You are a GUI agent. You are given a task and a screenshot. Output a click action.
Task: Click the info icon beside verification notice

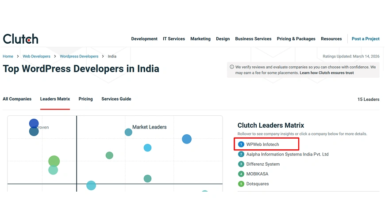coord(231,67)
